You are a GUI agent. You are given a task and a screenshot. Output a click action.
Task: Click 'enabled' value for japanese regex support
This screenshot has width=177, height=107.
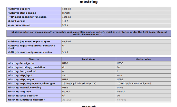[x=116, y=42]
